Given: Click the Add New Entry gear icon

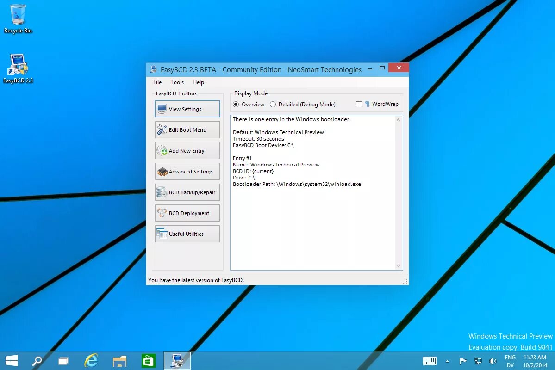Looking at the screenshot, I should pyautogui.click(x=162, y=151).
